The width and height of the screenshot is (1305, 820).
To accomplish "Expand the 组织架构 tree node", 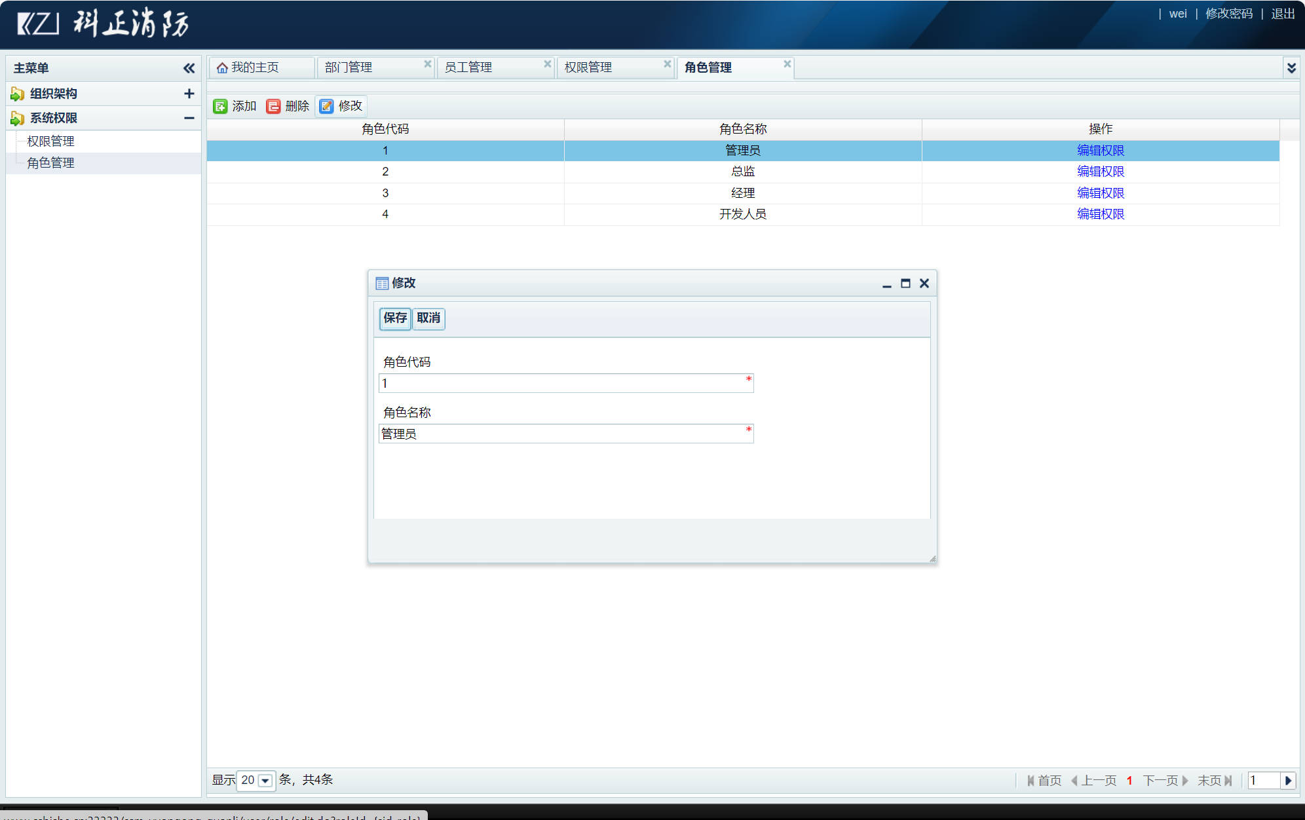I will (x=189, y=93).
